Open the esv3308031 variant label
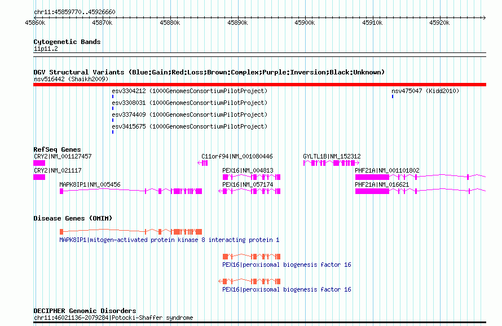Image resolution: width=502 pixels, height=326 pixels. click(x=190, y=103)
